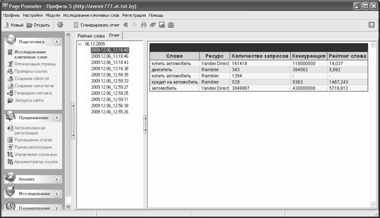The height and width of the screenshot is (218, 380).
Task: Click the robots.txt creation sidebar icon
Action: (10, 79)
